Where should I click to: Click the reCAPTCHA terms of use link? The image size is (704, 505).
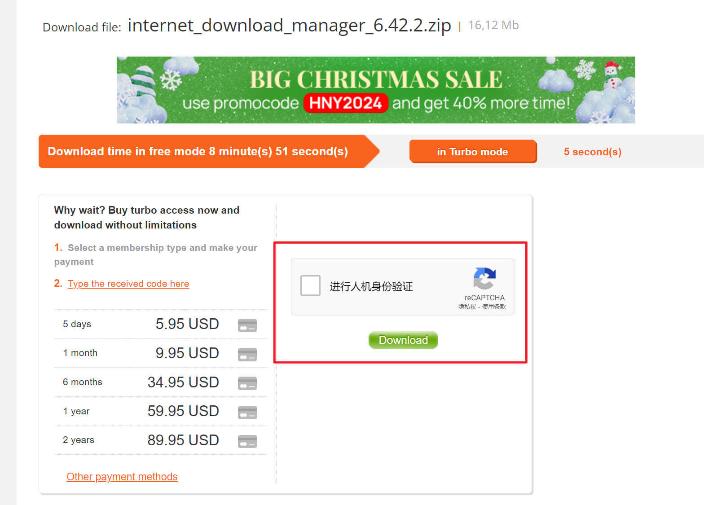click(494, 307)
